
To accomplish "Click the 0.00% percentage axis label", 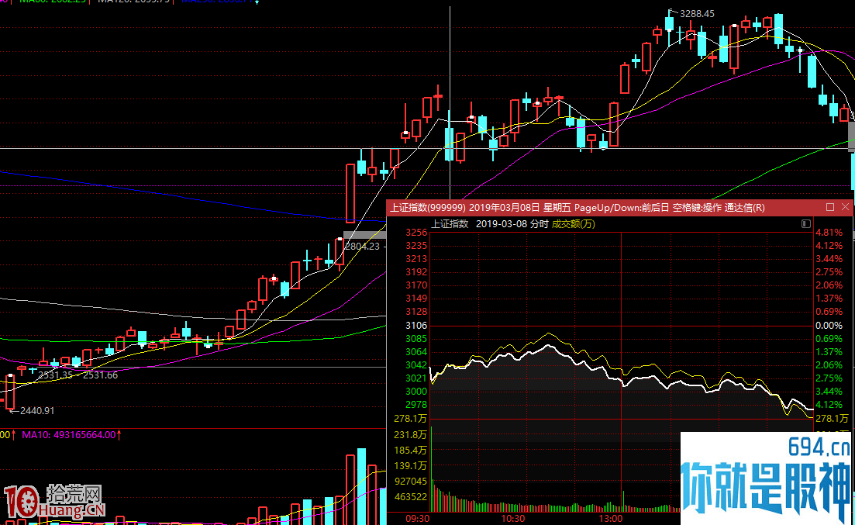I will coord(829,325).
